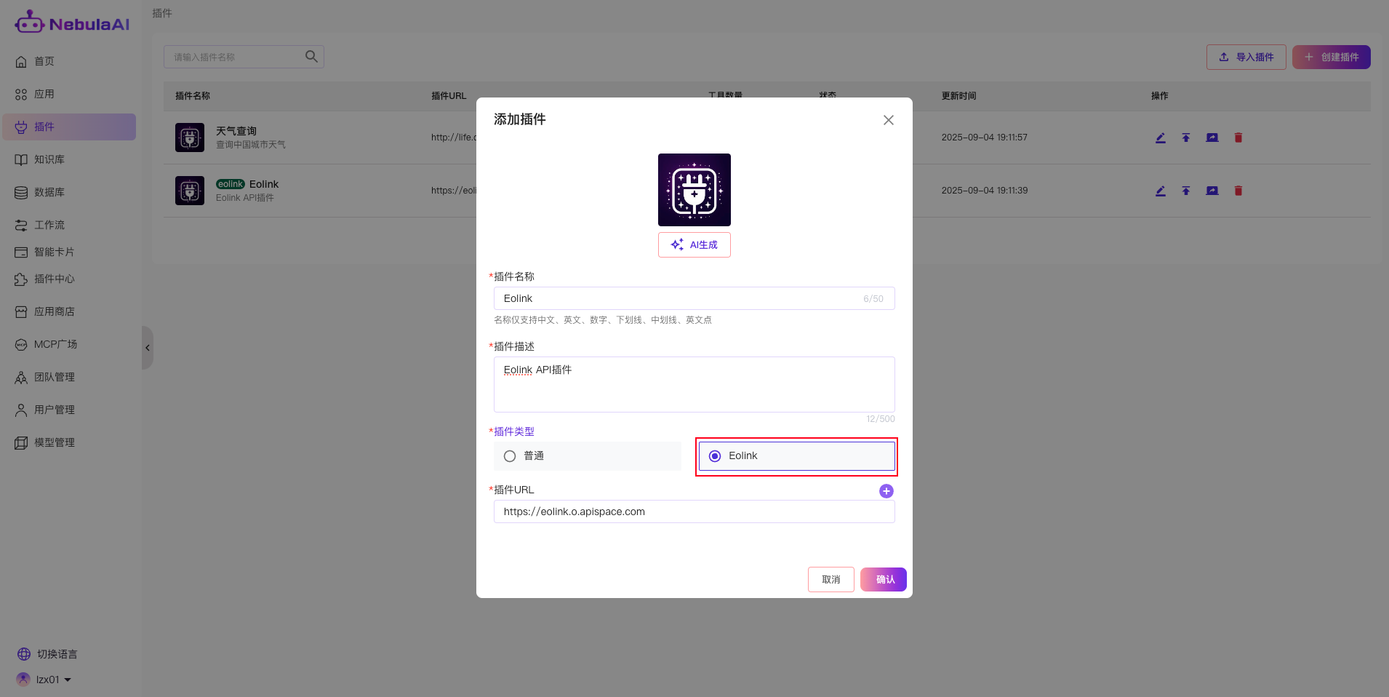Viewport: 1389px width, 697px height.
Task: Open the 首页 home menu item
Action: coord(69,61)
